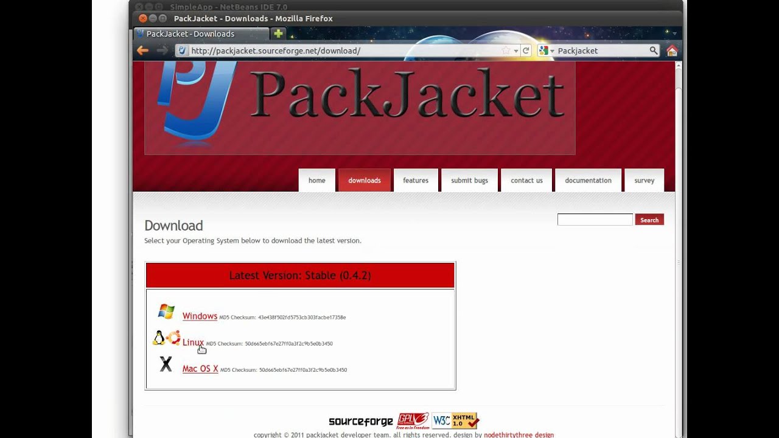Open the survey navigation tab
The height and width of the screenshot is (438, 779).
coord(644,180)
